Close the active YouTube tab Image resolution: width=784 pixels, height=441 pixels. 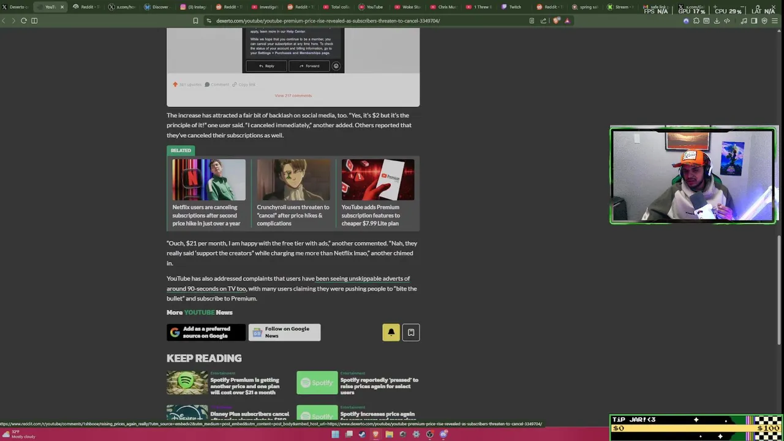(62, 7)
